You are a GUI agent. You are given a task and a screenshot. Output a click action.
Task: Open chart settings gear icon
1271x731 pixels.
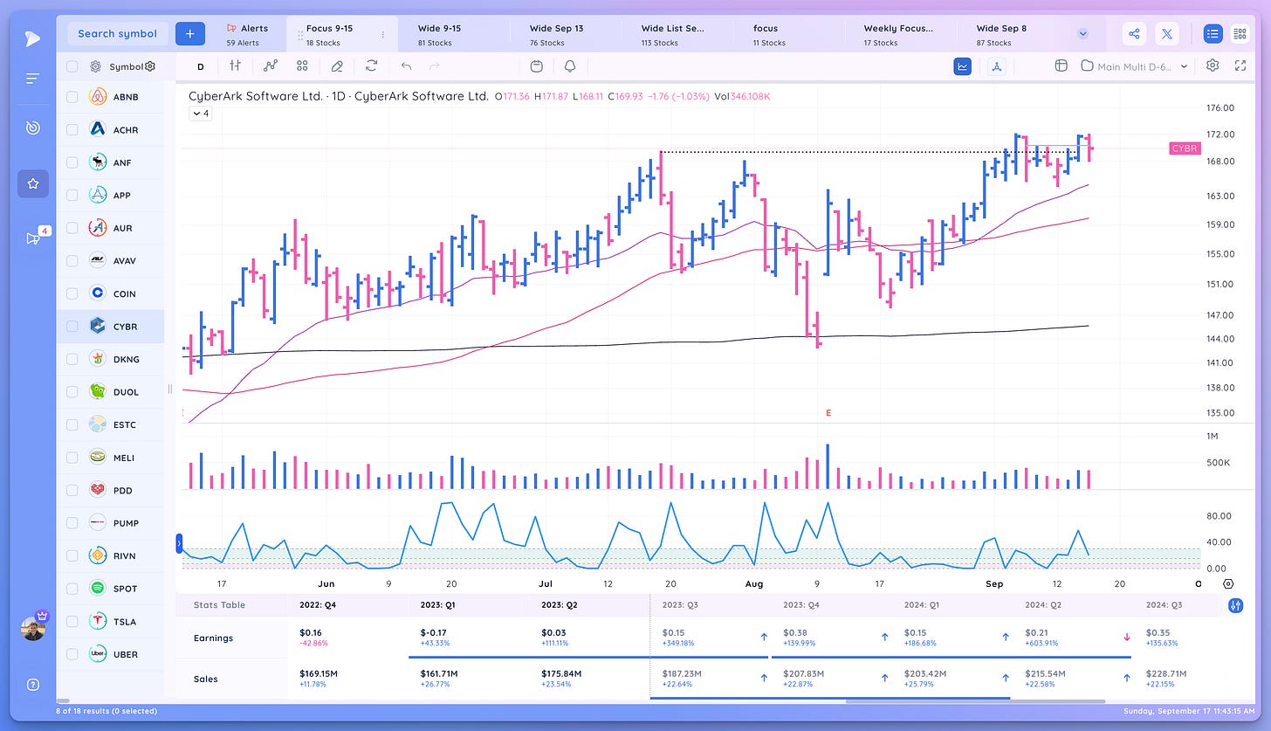pyautogui.click(x=1213, y=66)
